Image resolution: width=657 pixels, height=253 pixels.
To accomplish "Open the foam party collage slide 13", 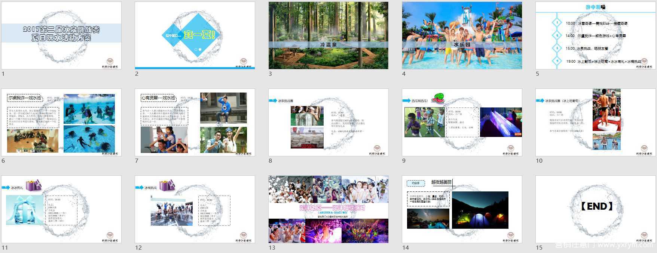I will [x=328, y=209].
